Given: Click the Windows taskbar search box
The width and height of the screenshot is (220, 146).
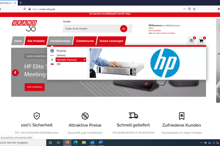Looking at the screenshot, I should 23,143.
